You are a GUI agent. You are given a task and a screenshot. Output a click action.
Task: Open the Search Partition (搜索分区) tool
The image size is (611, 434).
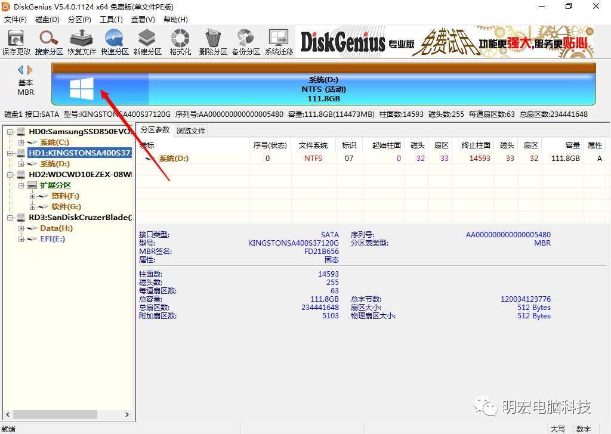click(49, 42)
